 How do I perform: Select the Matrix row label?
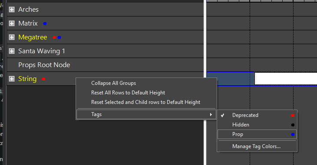pos(28,23)
